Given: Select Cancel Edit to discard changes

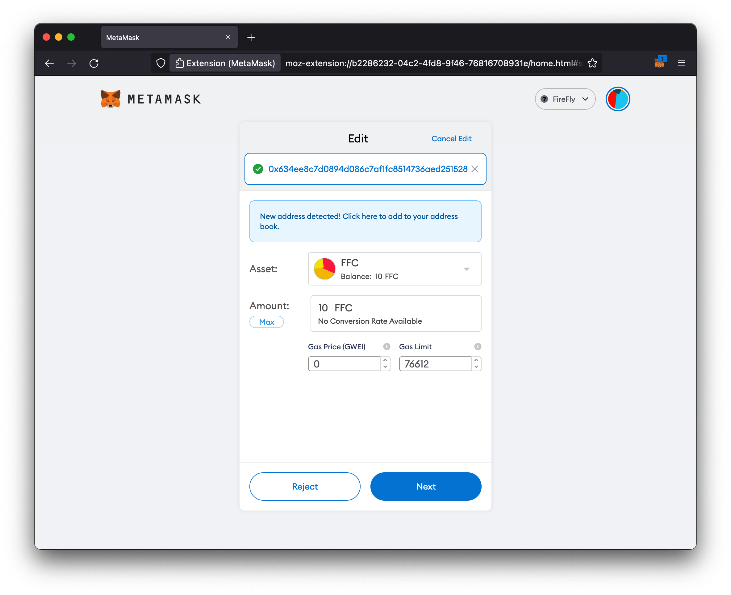Looking at the screenshot, I should [x=451, y=138].
